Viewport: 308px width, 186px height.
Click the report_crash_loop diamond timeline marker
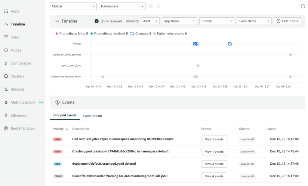click(x=198, y=66)
